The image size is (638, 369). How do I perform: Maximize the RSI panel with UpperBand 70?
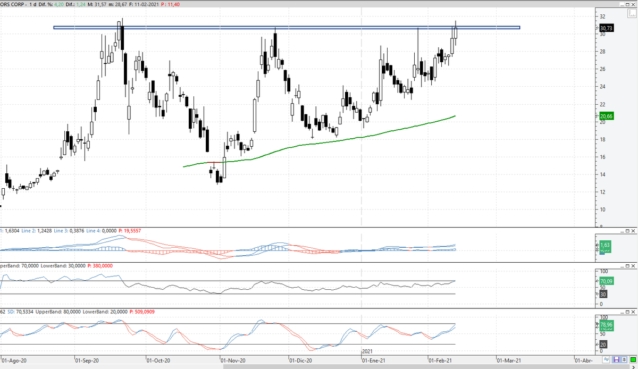[627, 266]
